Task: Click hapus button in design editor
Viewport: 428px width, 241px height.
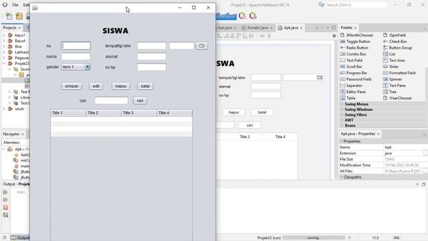Action: pyautogui.click(x=233, y=112)
